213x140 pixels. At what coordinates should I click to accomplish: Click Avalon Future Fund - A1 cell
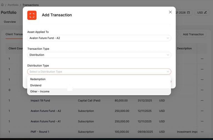point(46,121)
